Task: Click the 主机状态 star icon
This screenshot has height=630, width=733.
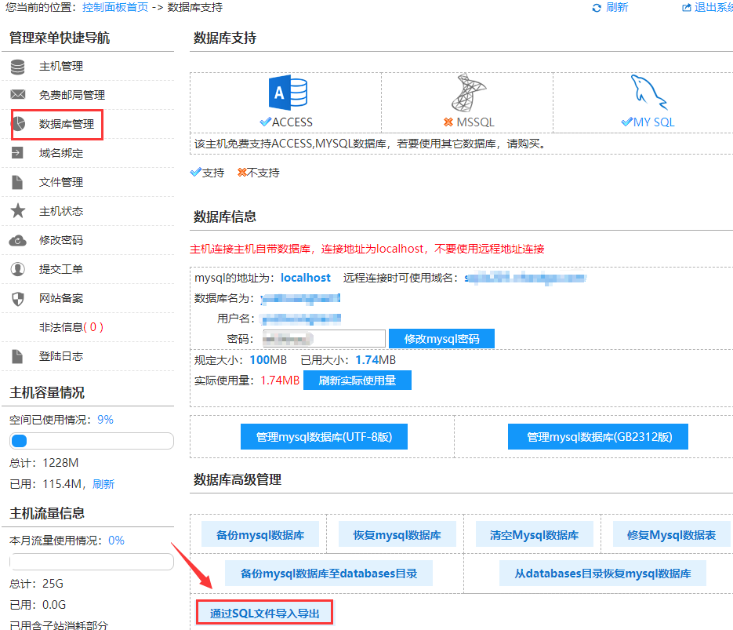Action: click(17, 211)
